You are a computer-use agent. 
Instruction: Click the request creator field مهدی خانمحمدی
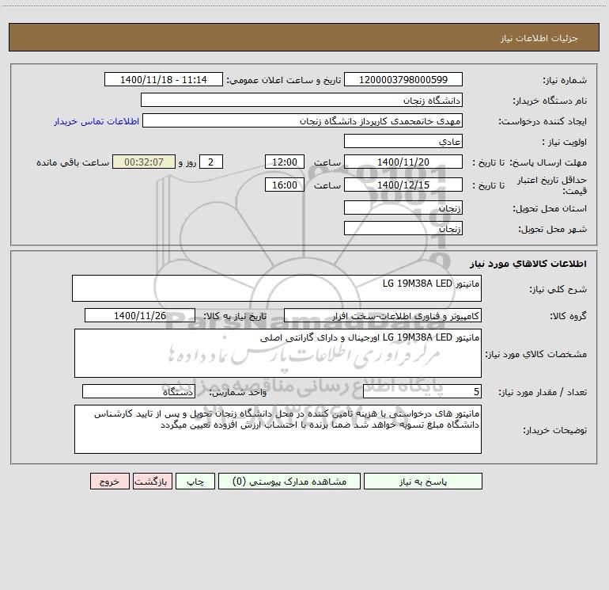coord(302,120)
